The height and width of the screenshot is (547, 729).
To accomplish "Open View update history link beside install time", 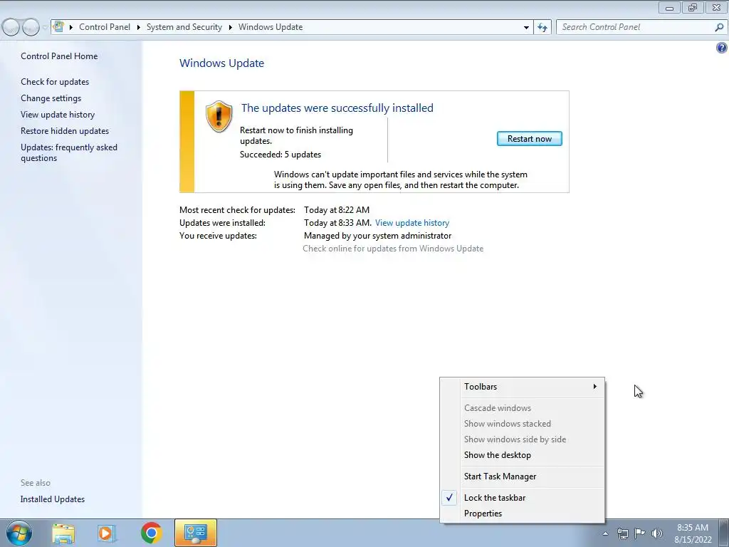I will click(412, 223).
